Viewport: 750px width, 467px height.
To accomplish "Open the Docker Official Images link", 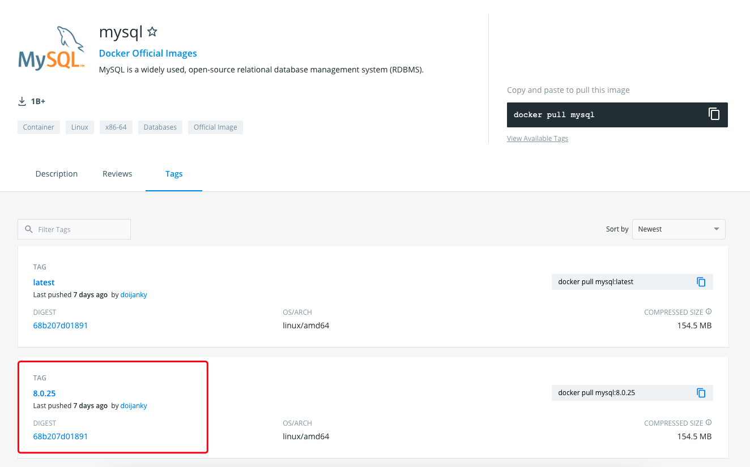I will click(148, 53).
